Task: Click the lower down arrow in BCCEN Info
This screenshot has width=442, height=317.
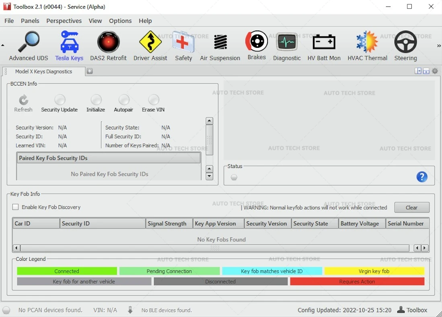Action: point(209,176)
